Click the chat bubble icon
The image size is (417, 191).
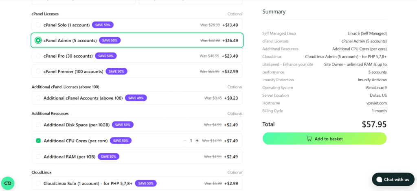[379, 179]
